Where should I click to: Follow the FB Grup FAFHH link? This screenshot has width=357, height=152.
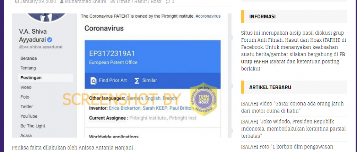pyautogui.click(x=290, y=58)
